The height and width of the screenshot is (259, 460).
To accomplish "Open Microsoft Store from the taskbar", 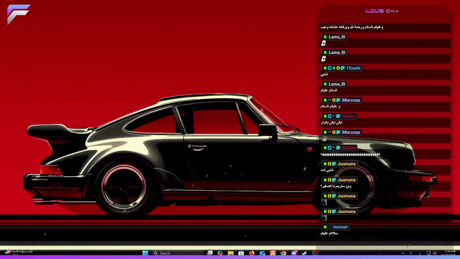I will (241, 253).
